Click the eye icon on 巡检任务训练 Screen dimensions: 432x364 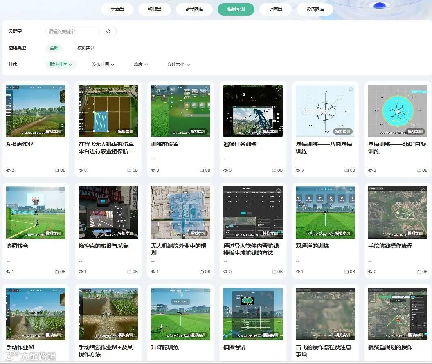[x=225, y=170]
